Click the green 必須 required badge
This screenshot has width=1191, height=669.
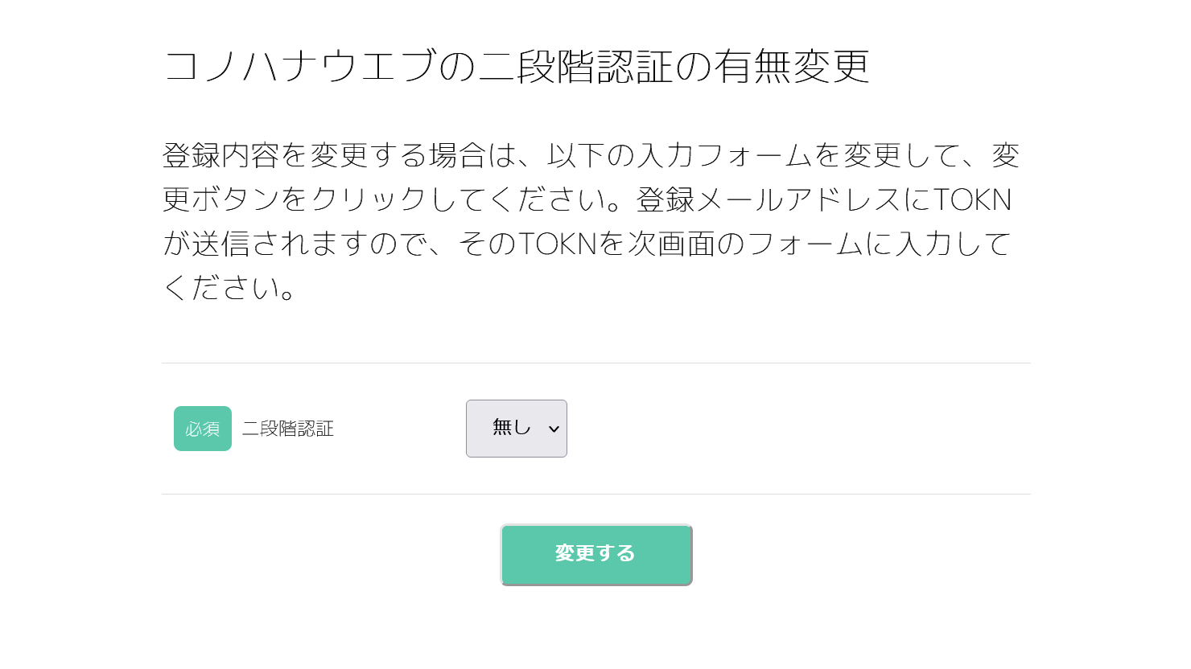tap(203, 429)
